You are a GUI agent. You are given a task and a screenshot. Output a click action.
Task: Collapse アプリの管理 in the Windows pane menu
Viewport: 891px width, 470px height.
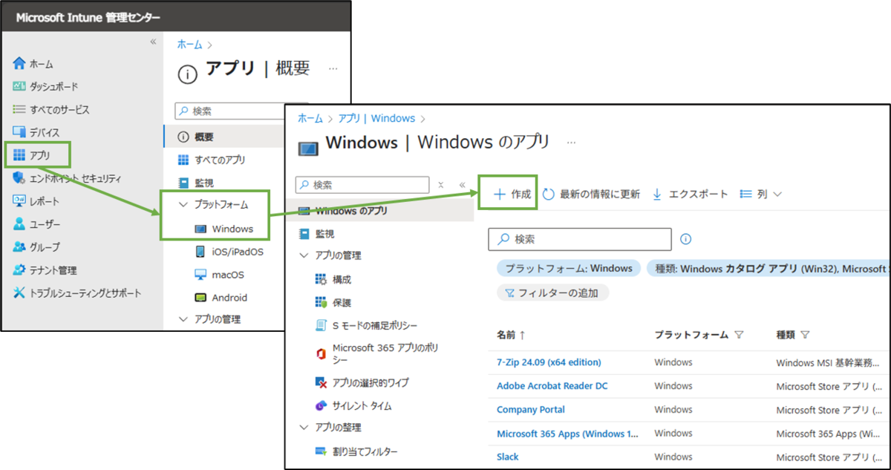point(304,255)
